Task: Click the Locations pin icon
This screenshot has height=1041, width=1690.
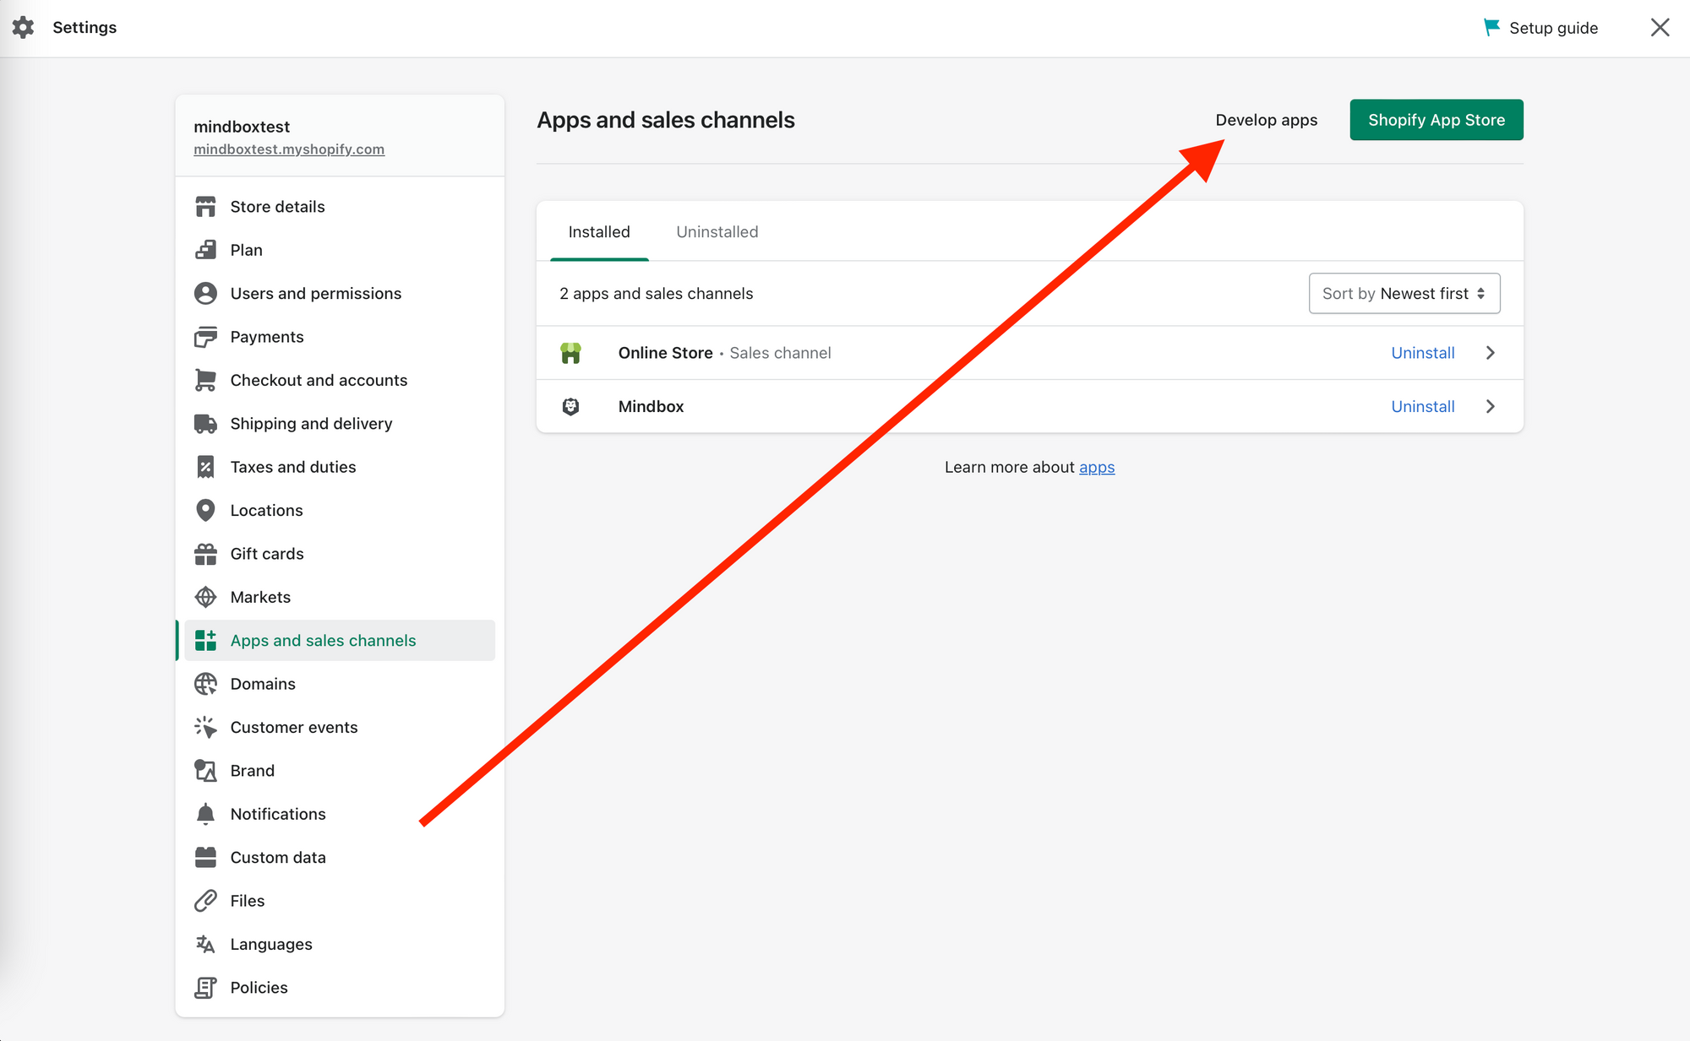Action: (x=205, y=510)
